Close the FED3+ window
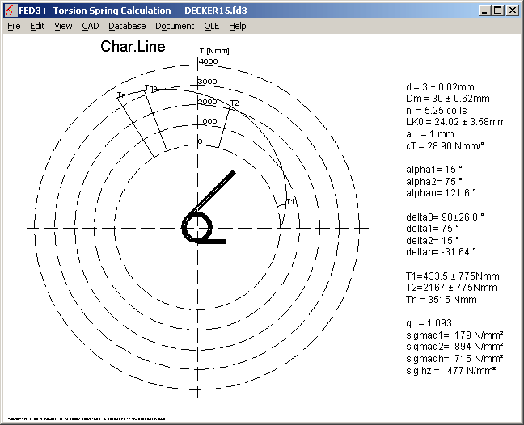 coord(512,11)
